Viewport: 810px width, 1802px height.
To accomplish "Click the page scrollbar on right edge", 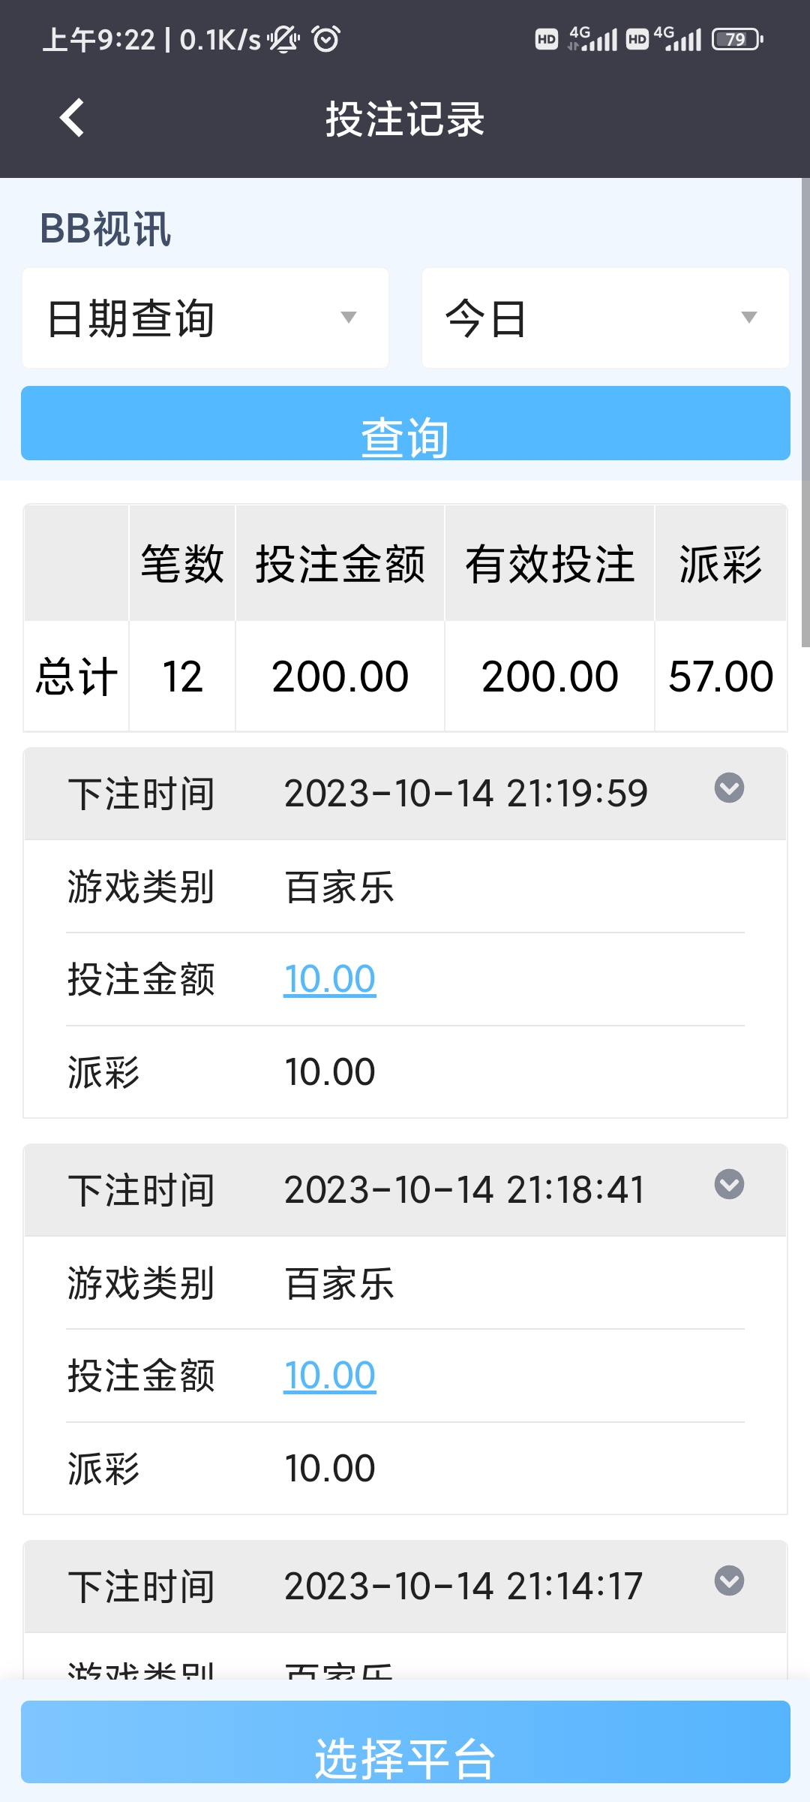I will coord(805,411).
